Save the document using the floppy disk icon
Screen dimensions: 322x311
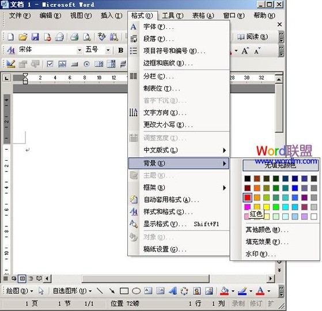pos(35,37)
